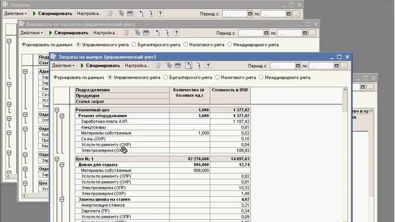Open Действия menu in Затраты на выпуск

[63, 66]
